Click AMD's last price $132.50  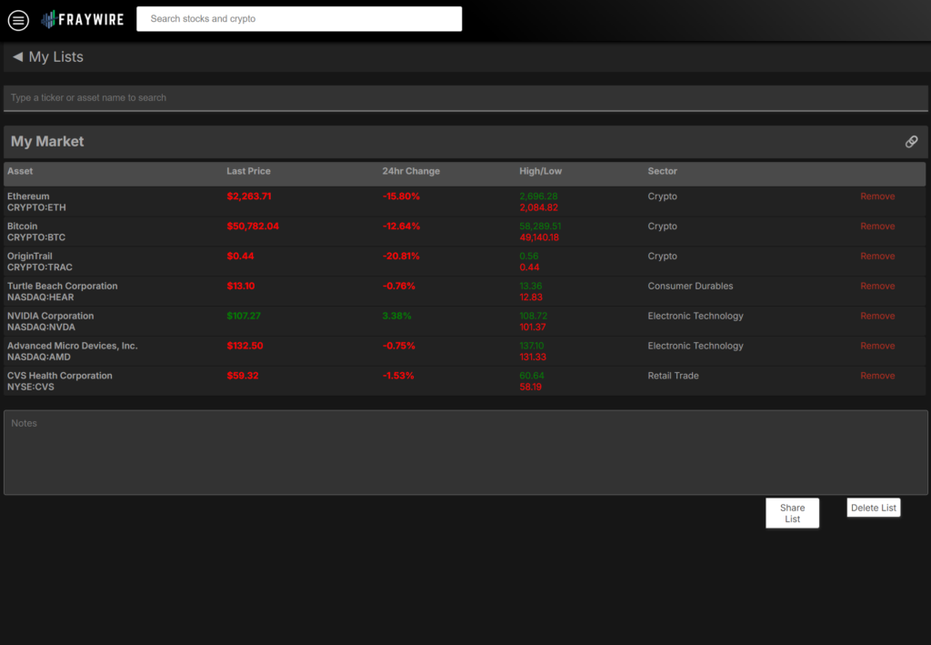coord(245,346)
